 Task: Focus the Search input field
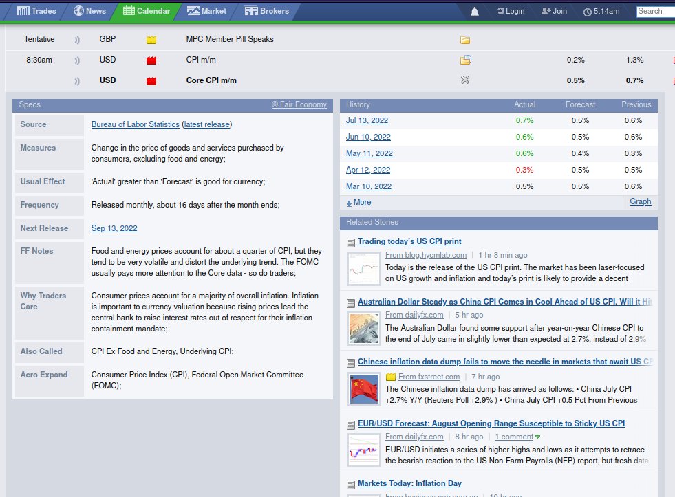pos(656,12)
